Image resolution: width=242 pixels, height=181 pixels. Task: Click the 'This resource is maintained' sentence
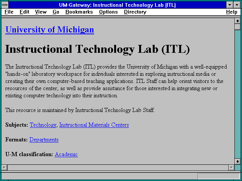(80, 110)
